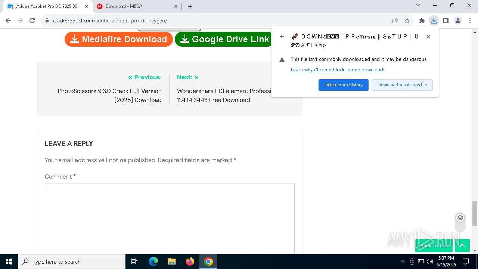
Task: Open the side panel icon
Action: tap(446, 21)
